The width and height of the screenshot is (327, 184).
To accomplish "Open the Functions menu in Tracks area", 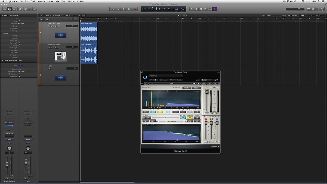I will click(x=57, y=15).
